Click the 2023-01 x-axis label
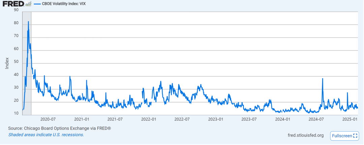Image resolution: width=364 pixels, height=145 pixels. click(216, 119)
